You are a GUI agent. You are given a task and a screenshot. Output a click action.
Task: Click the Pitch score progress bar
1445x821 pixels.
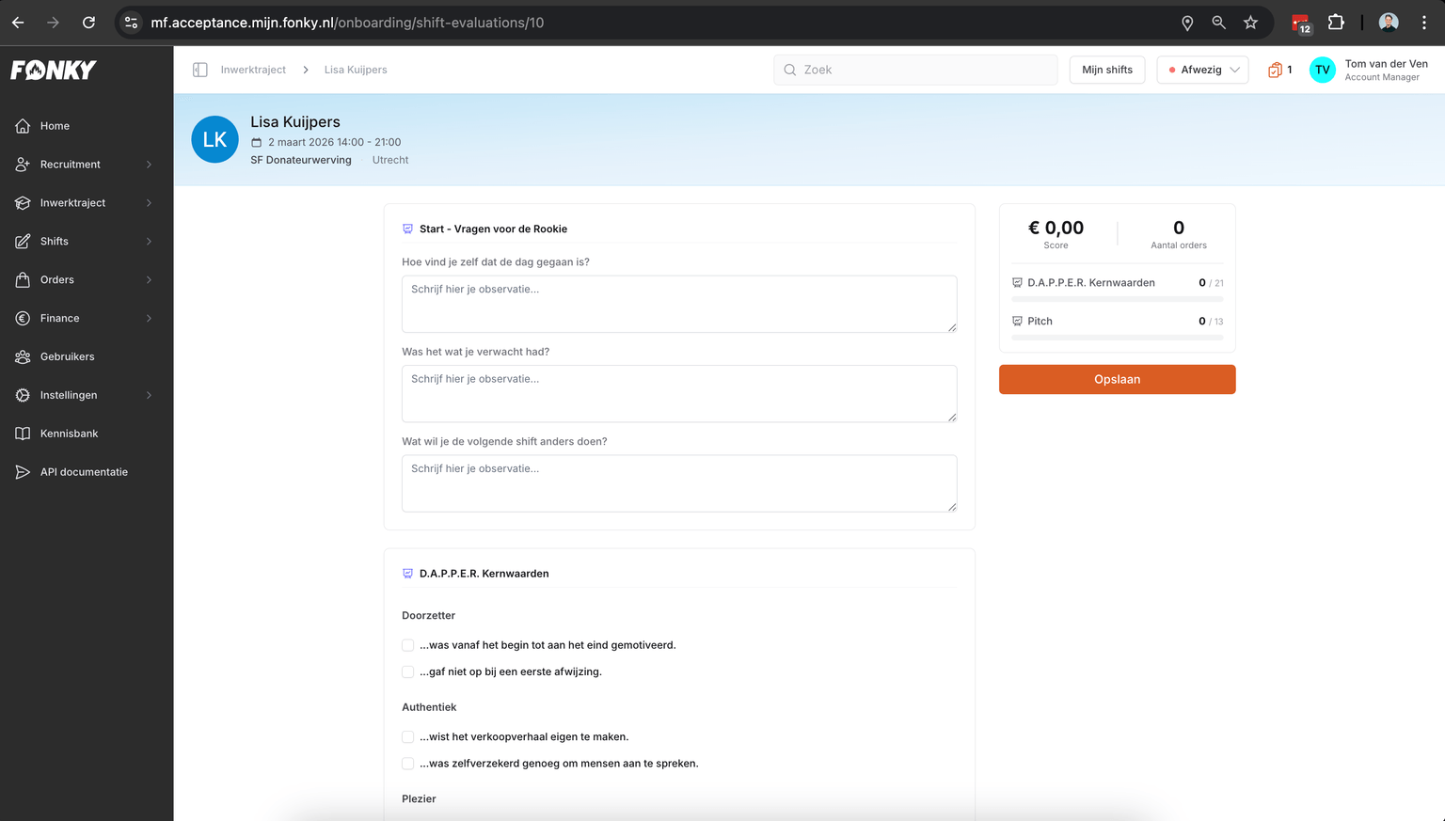(1117, 336)
